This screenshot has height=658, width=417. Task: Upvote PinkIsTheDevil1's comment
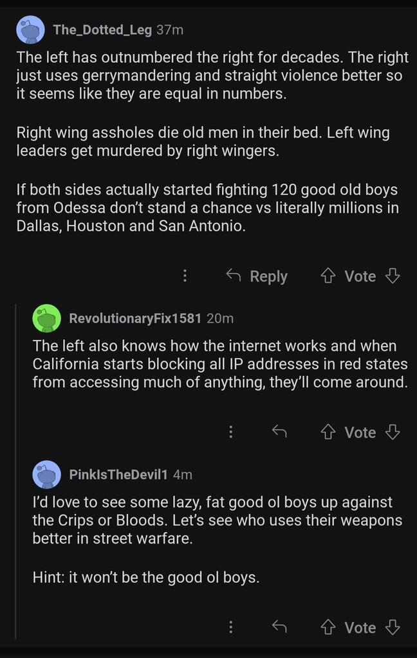click(328, 627)
